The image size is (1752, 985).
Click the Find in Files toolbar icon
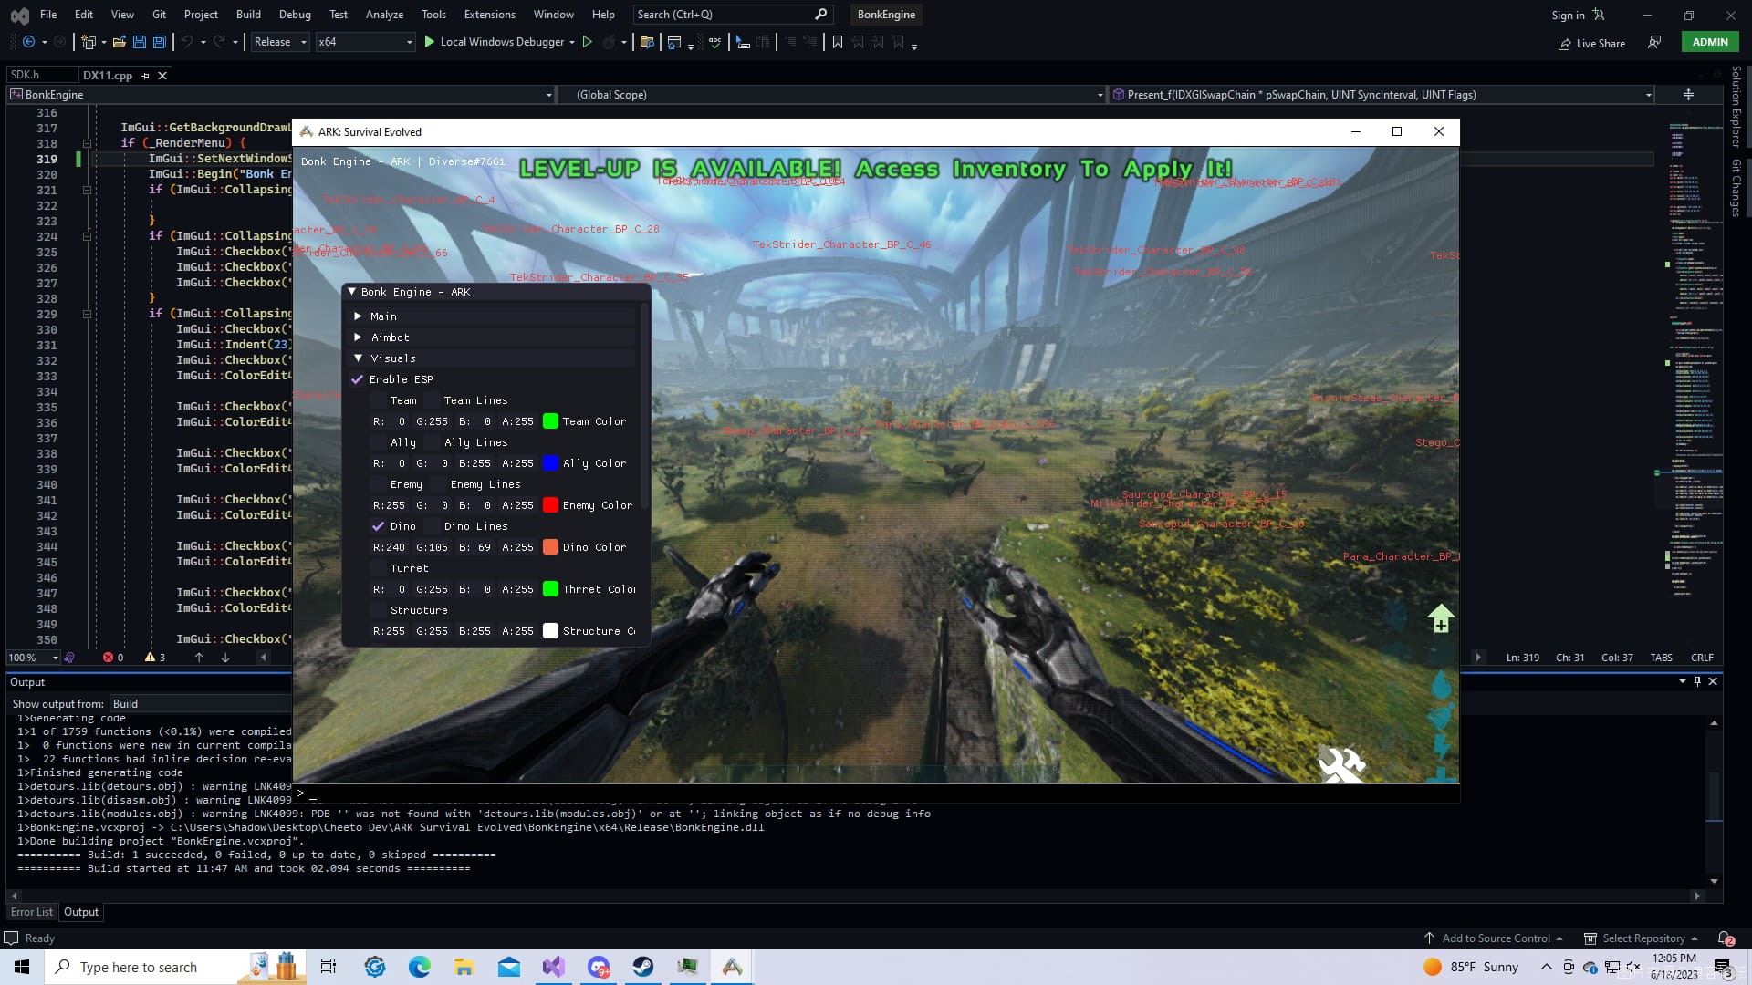(x=647, y=42)
